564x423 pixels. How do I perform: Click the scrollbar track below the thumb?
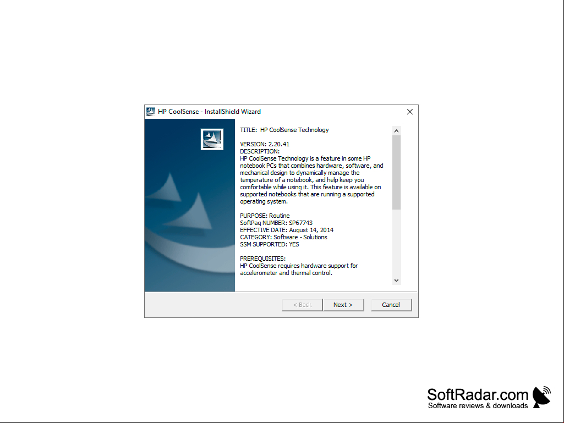396,243
